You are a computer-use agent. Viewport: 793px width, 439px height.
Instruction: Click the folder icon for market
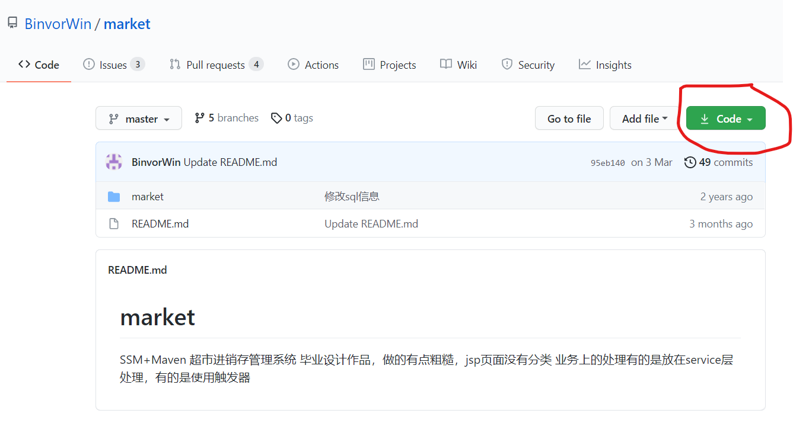[x=114, y=197]
